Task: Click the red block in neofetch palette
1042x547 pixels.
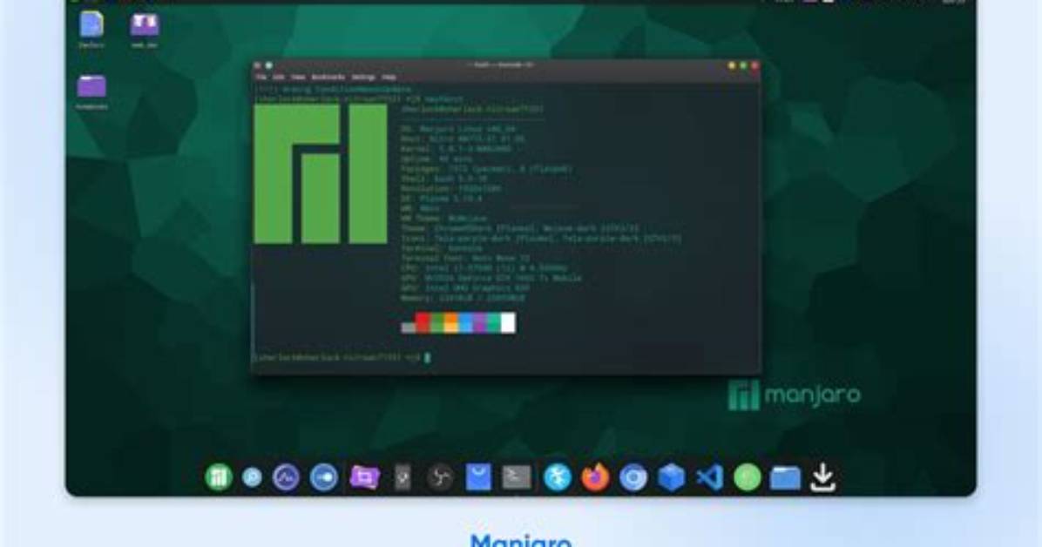Action: click(x=423, y=323)
